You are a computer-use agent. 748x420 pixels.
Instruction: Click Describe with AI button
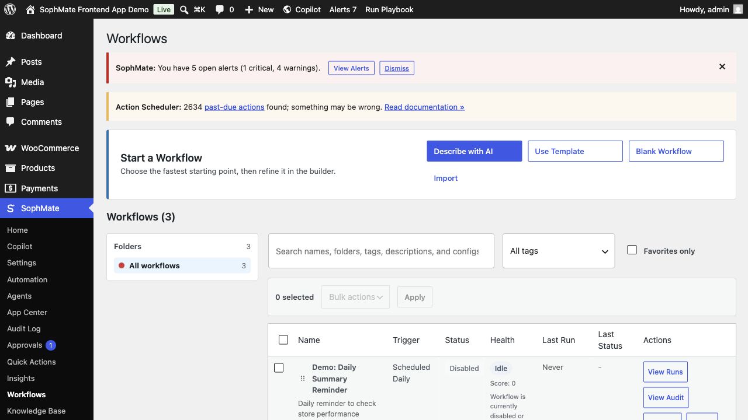(475, 151)
